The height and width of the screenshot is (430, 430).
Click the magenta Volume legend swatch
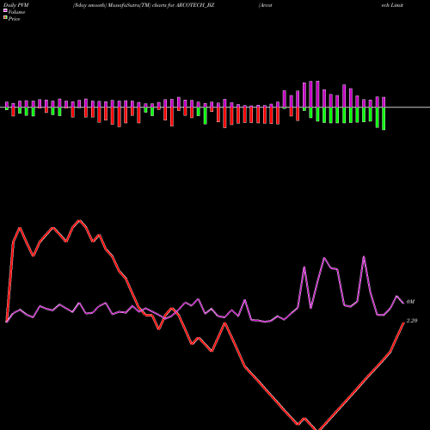click(5, 10)
